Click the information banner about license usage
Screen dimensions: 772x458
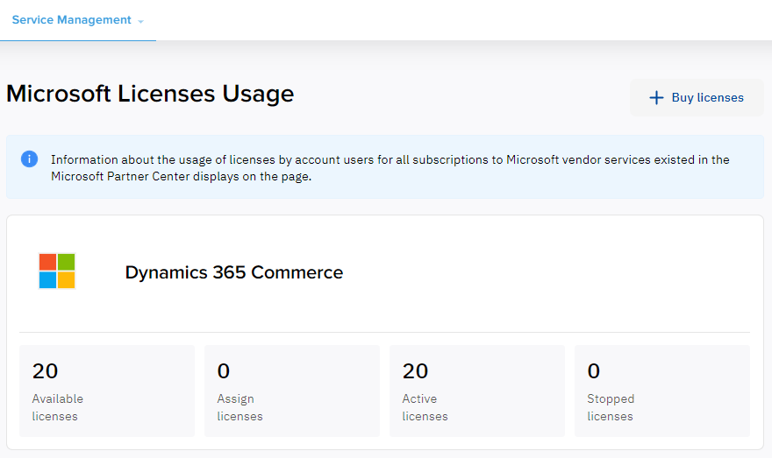click(385, 167)
